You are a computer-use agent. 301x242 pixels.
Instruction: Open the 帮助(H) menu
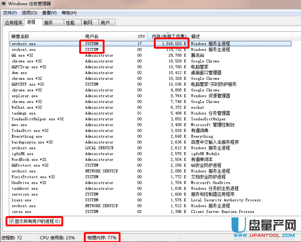point(69,13)
